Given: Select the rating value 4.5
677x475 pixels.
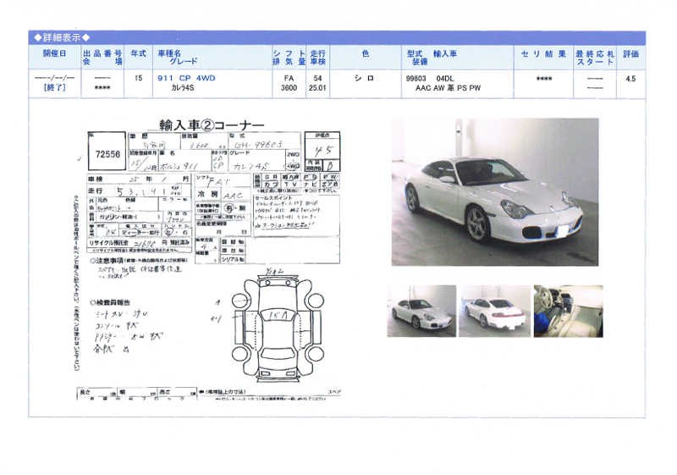Looking at the screenshot, I should (630, 79).
